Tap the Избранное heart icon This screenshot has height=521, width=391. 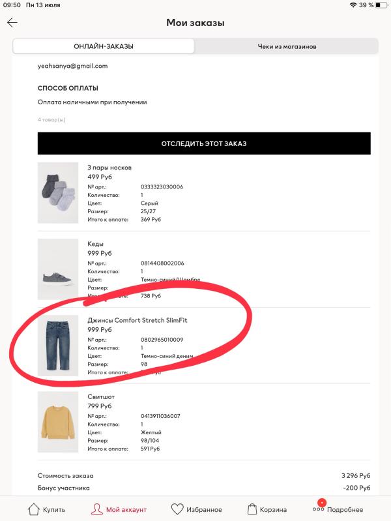177,509
